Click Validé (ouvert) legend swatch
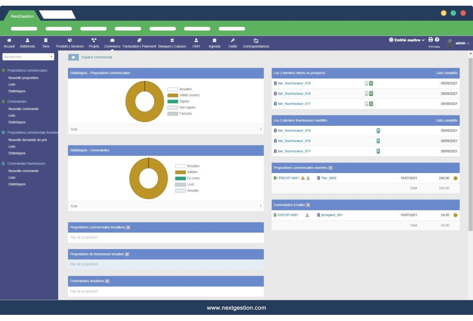This screenshot has height=321, width=473. [173, 95]
